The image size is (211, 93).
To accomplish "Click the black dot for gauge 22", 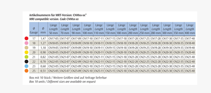I will [27, 62].
